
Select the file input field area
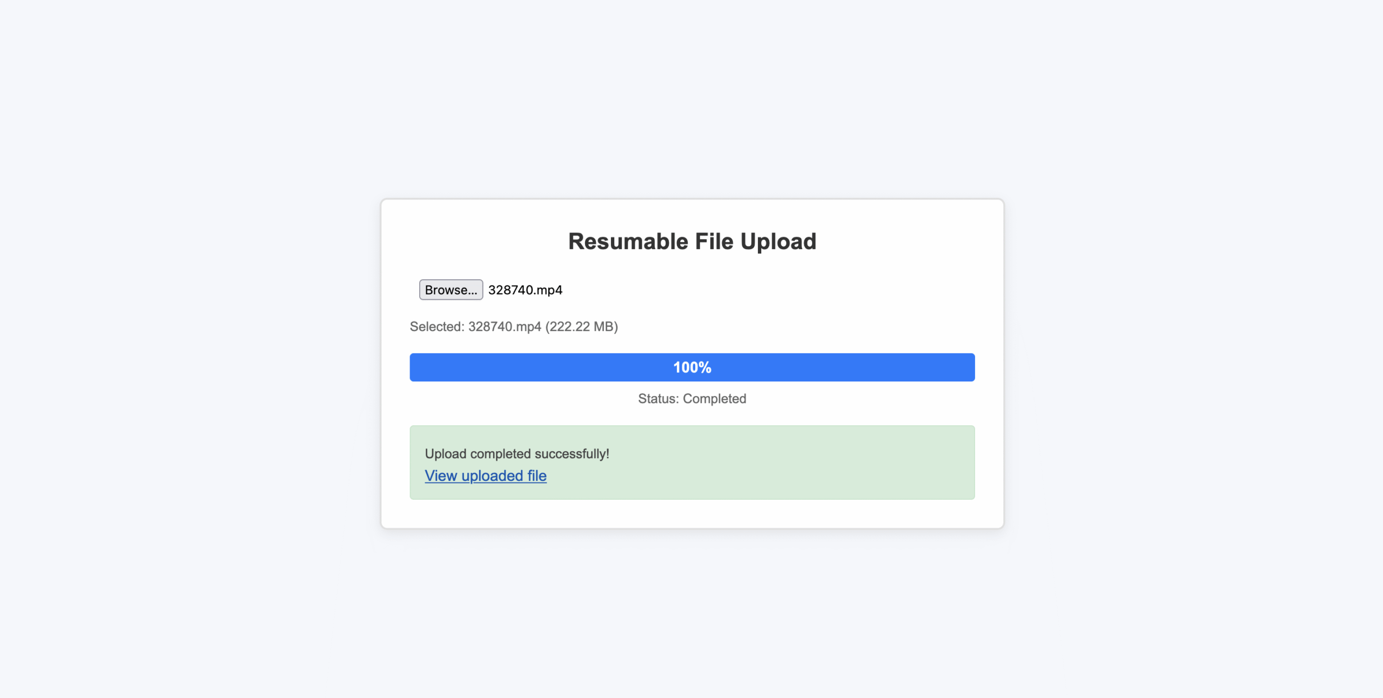pos(492,290)
